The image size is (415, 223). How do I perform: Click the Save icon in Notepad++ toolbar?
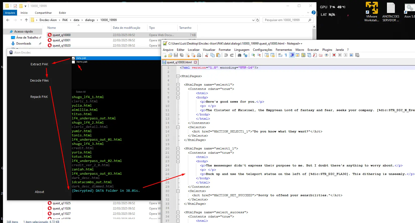[x=176, y=55]
